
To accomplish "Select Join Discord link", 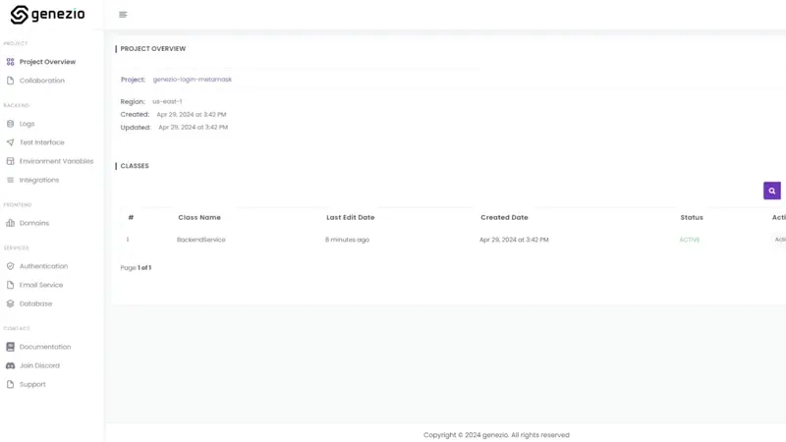I will coord(39,365).
